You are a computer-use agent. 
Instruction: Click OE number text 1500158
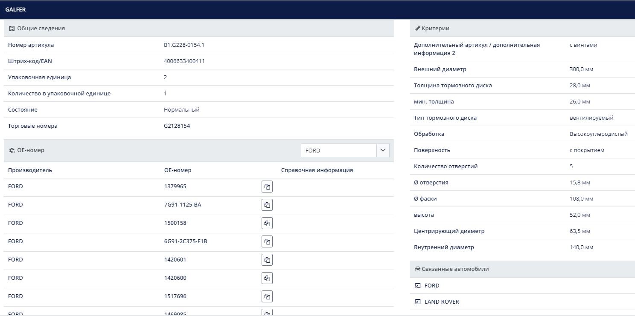coord(175,223)
